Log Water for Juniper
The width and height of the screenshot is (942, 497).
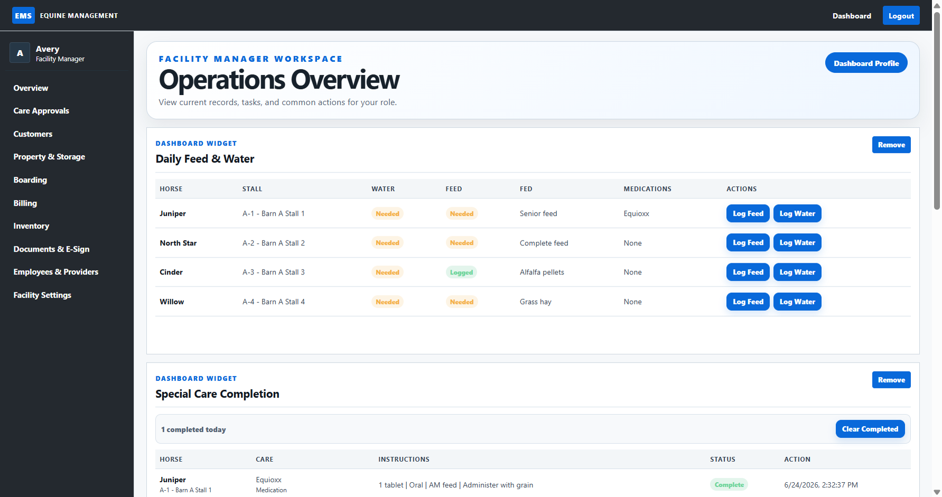coord(797,214)
